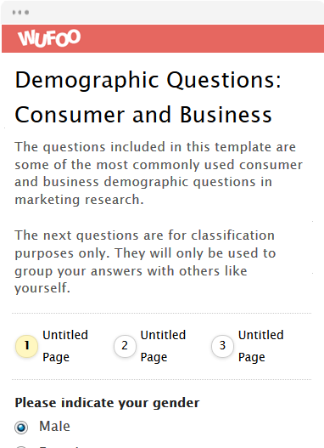Click the Male option label text

tap(54, 426)
